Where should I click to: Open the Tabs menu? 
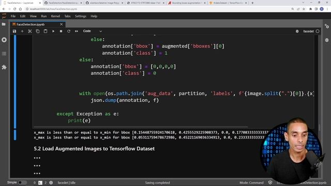tap(67, 16)
